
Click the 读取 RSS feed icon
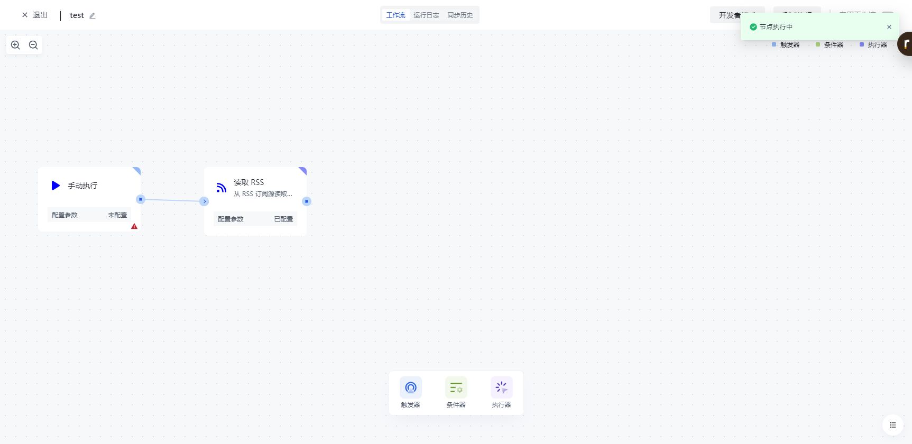[222, 188]
